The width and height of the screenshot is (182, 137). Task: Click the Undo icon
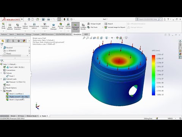pos(54,19)
